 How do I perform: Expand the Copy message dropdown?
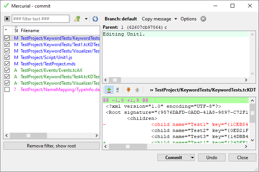pyautogui.click(x=176, y=19)
